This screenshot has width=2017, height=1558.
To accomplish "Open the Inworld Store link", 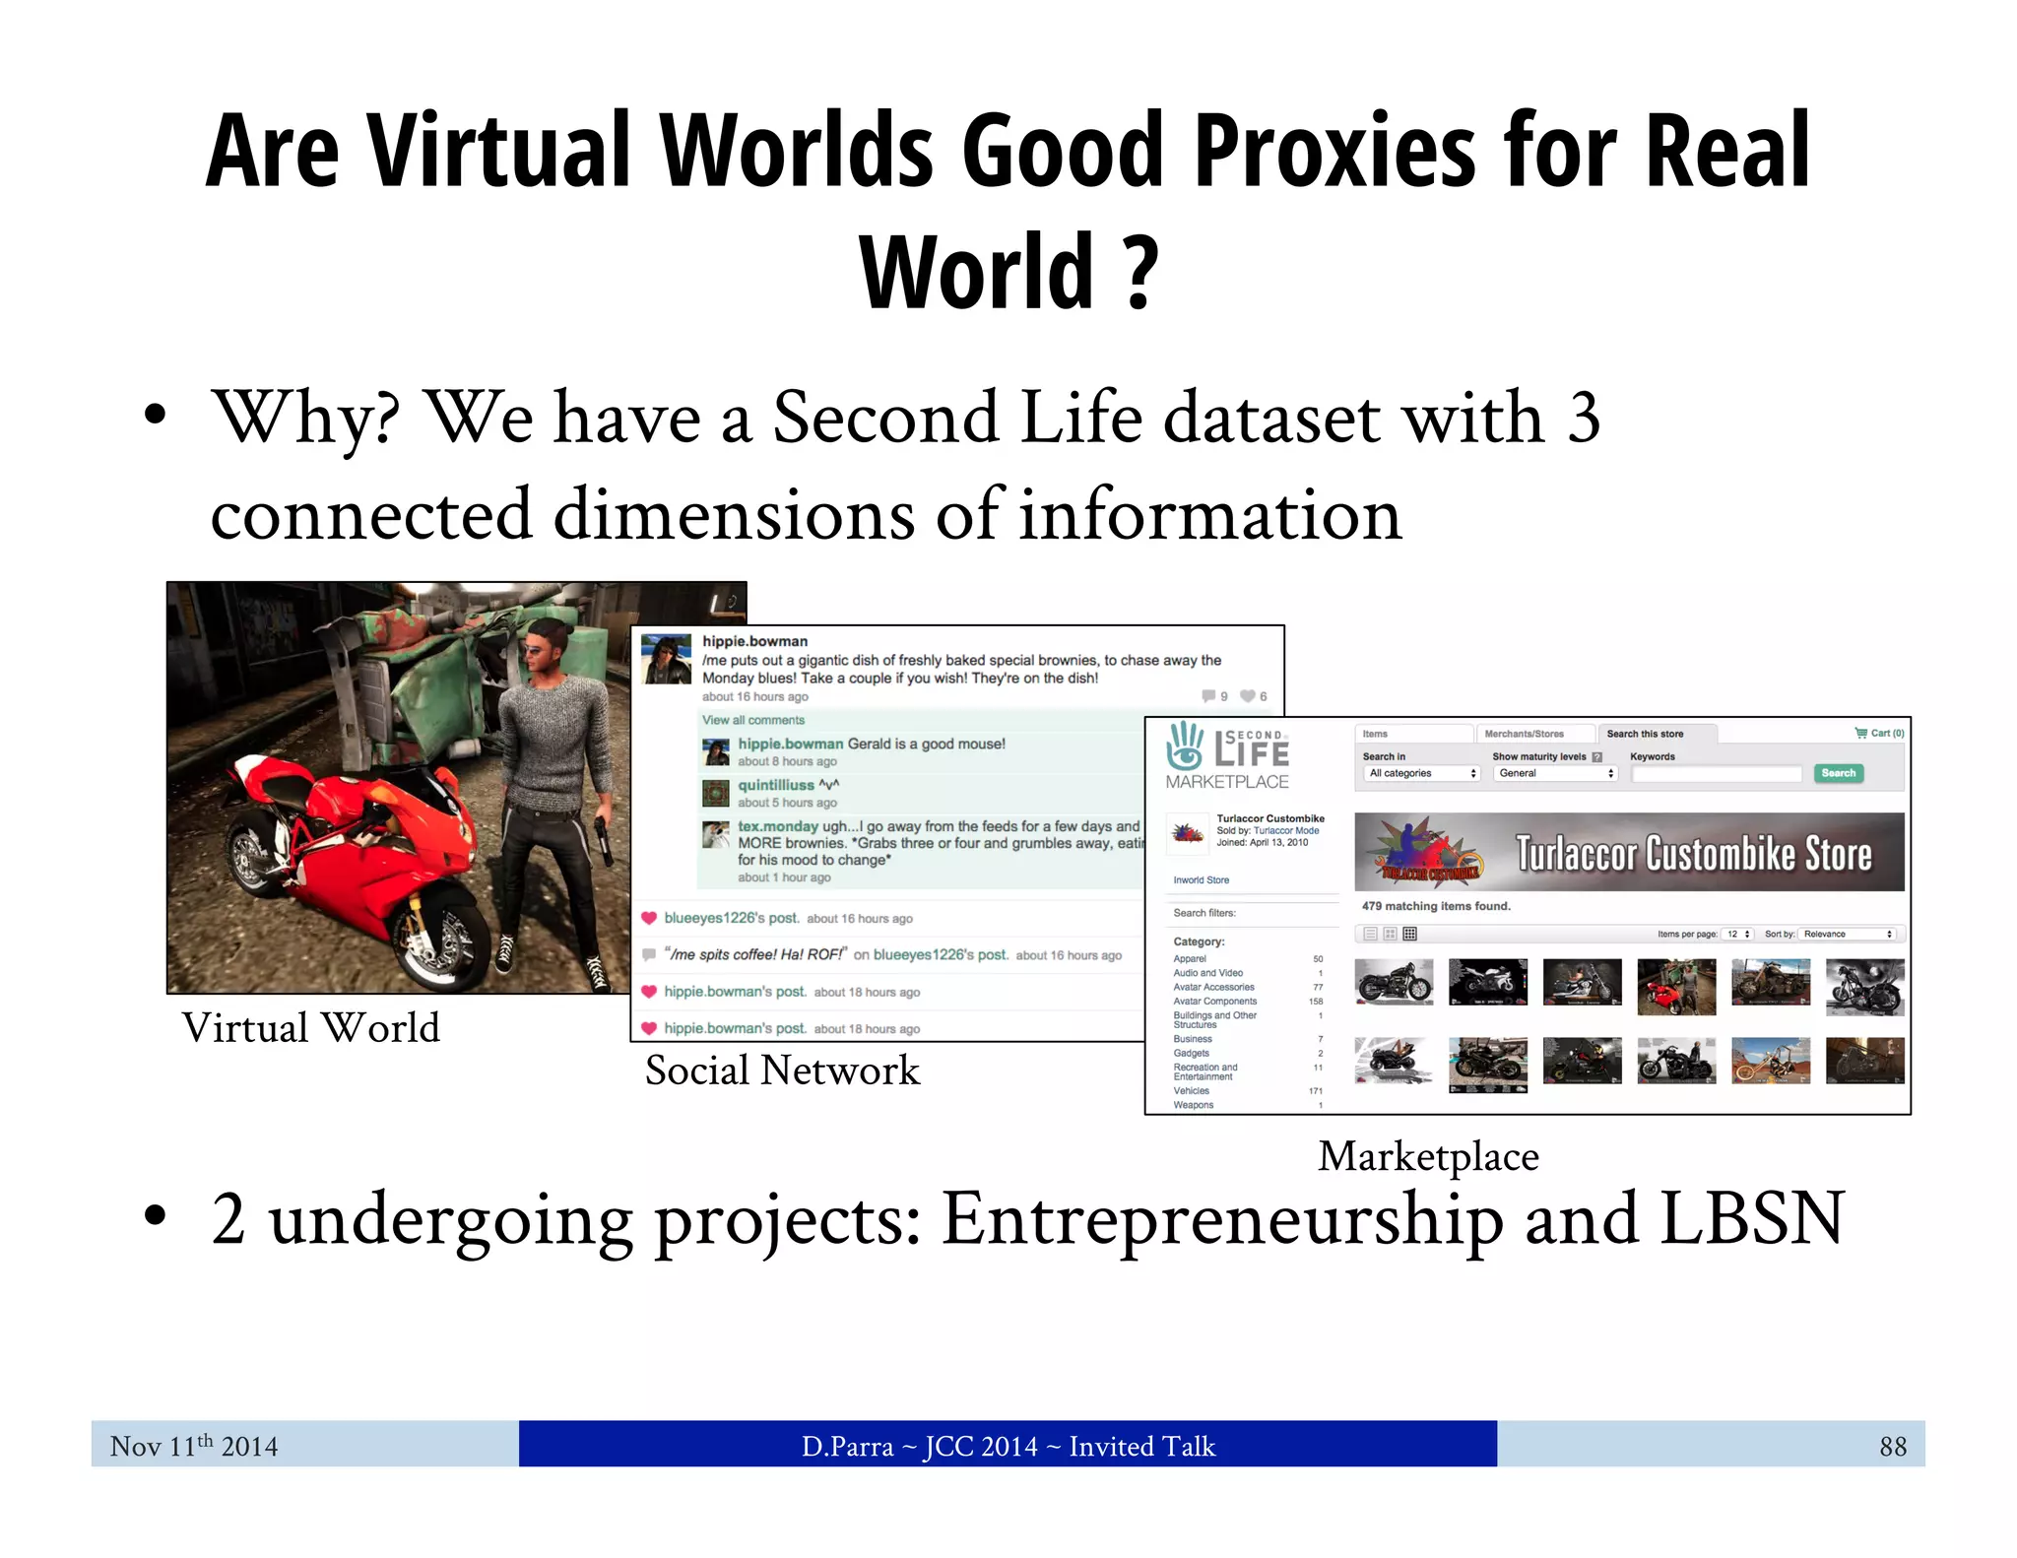I will pyautogui.click(x=1201, y=879).
